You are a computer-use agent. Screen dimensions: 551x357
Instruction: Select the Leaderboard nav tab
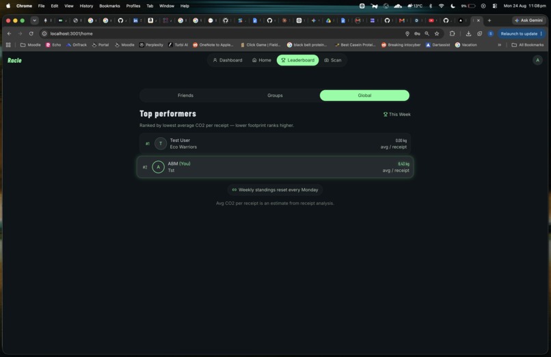[297, 60]
